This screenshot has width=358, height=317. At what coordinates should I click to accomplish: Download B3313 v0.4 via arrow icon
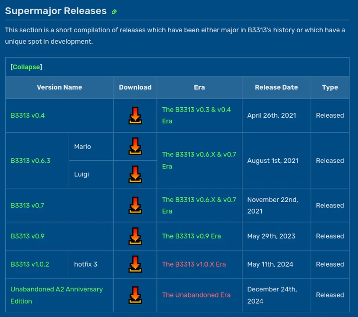135,115
